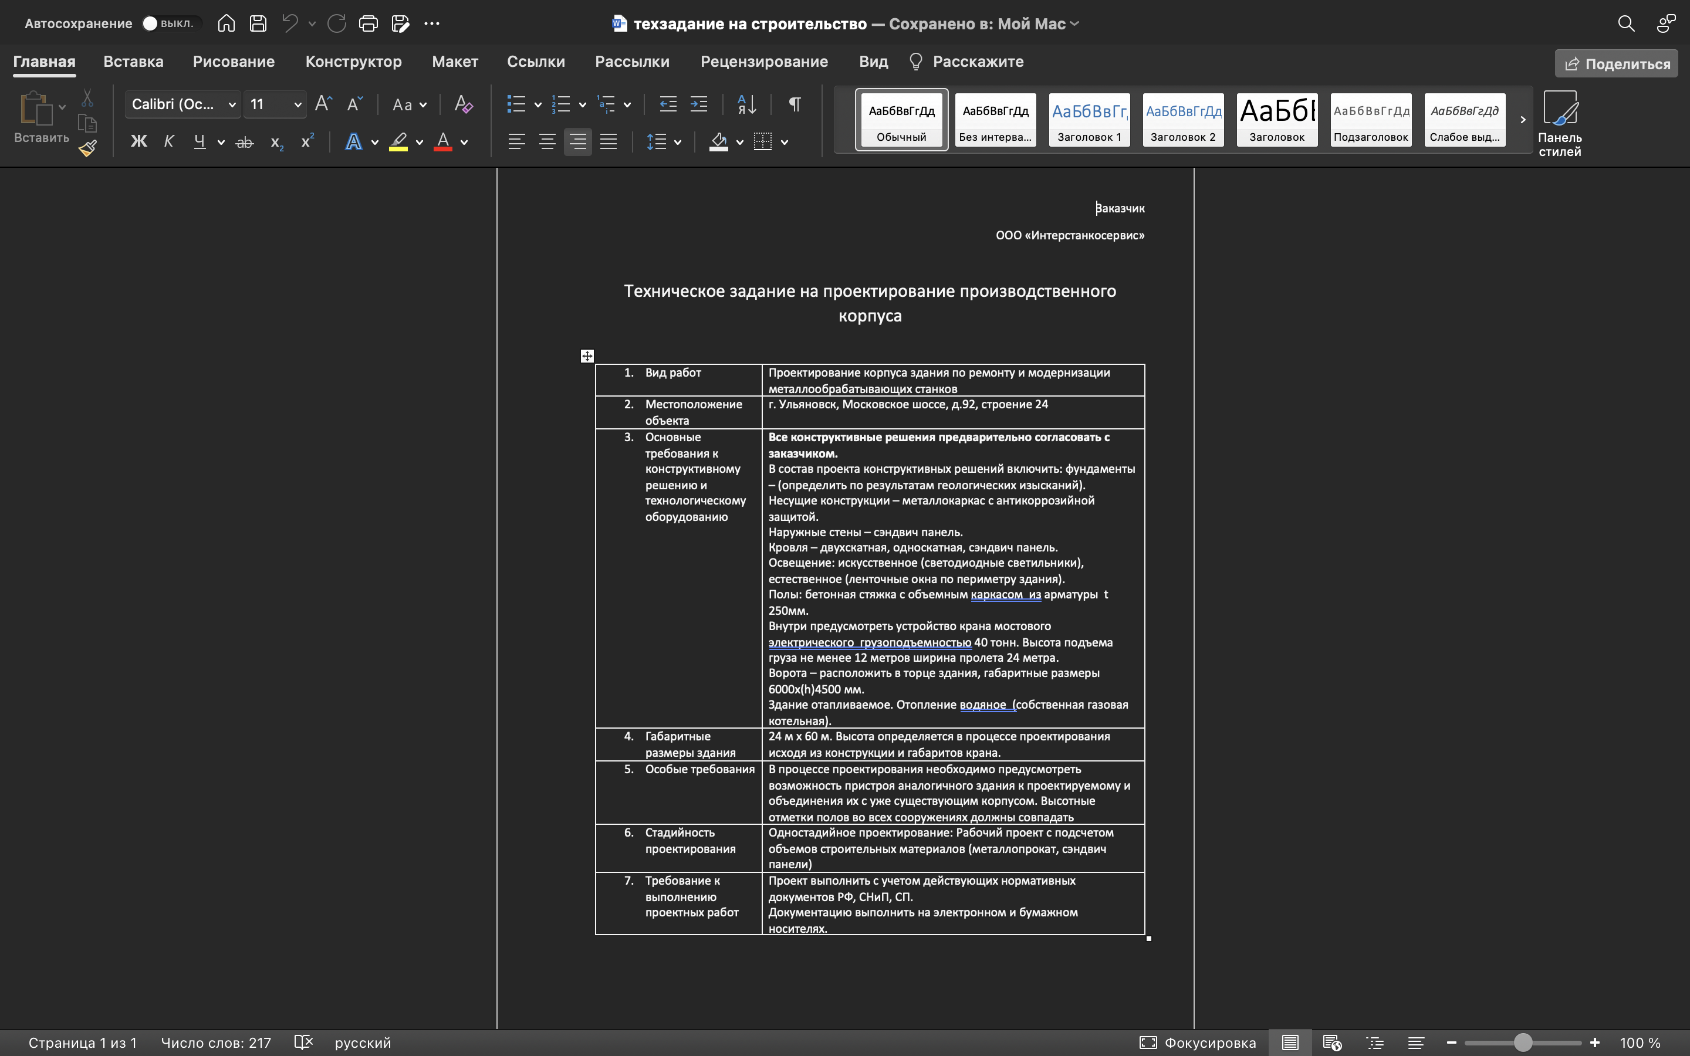Click the word count Число слов: 217
1690x1056 pixels.
[216, 1042]
